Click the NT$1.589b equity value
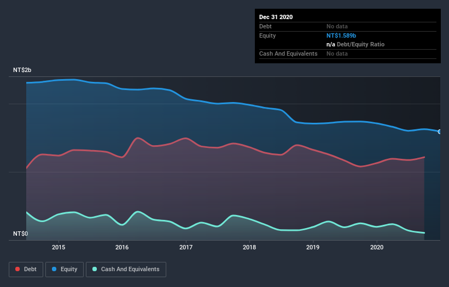Viewport: 449px width, 287px height. [x=341, y=35]
